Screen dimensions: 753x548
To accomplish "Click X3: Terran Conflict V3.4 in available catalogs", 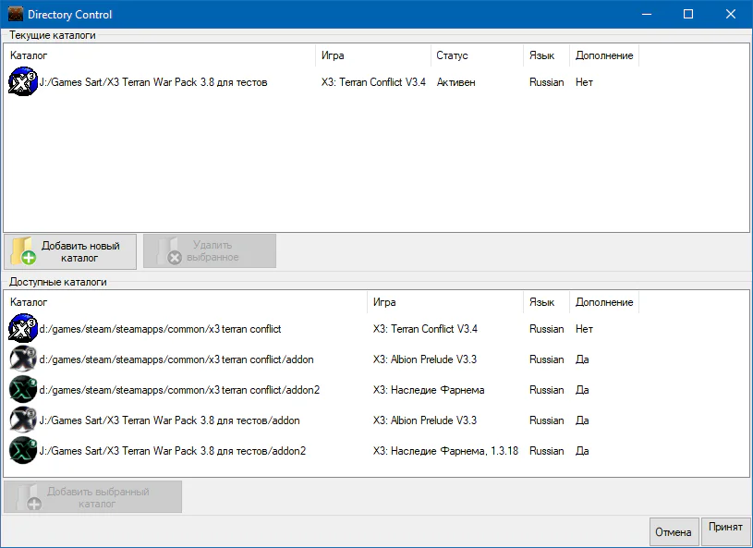I will [425, 329].
